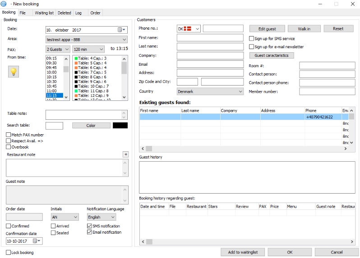360x258 pixels.
Task: Switch to the Log tab
Action: tap(78, 13)
